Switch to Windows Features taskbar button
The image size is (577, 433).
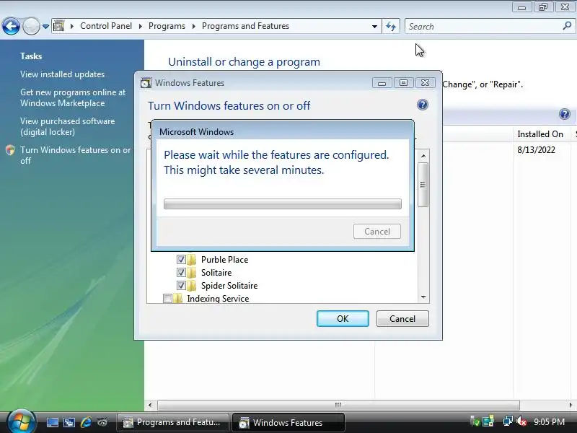pos(288,422)
